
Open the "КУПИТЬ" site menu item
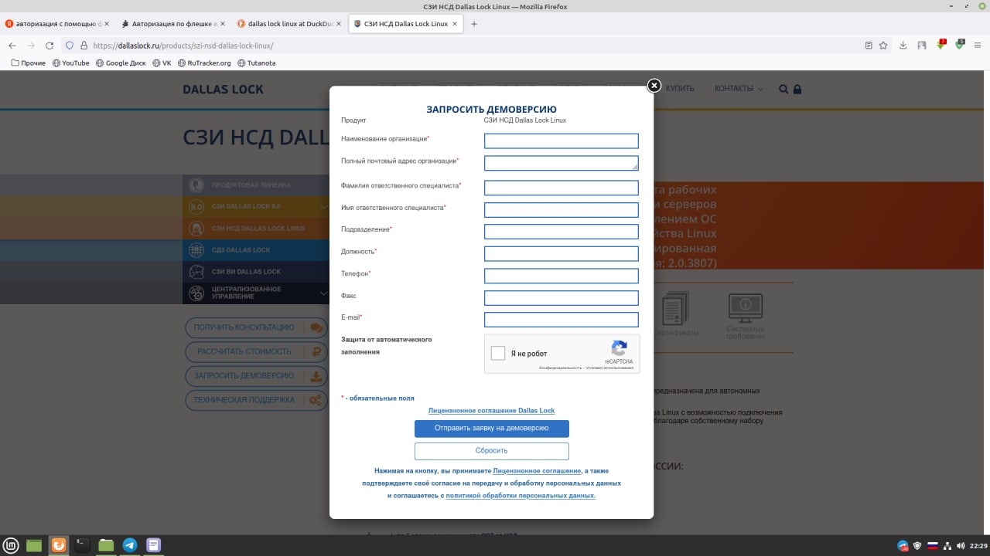click(x=680, y=89)
